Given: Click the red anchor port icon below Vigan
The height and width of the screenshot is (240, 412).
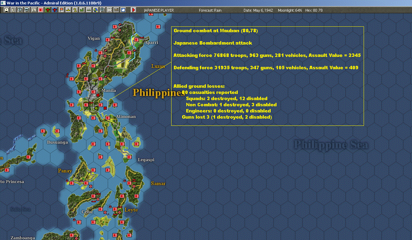Looking at the screenshot, I should 96,50.
